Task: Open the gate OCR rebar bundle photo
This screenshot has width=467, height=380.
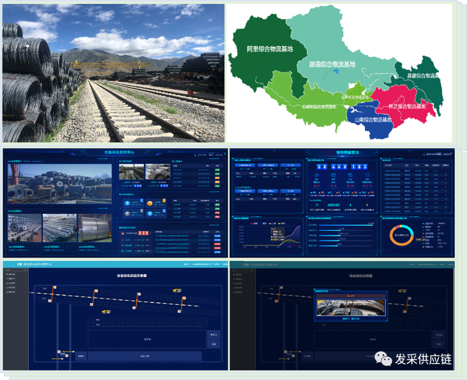Action: click(x=131, y=172)
